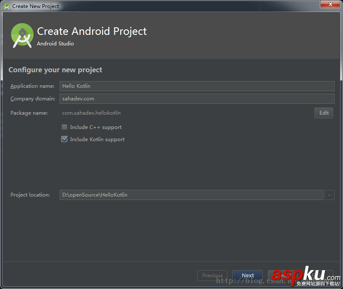The height and width of the screenshot is (289, 343).
Task: Click the small Android icon in the title bar
Action: click(7, 6)
